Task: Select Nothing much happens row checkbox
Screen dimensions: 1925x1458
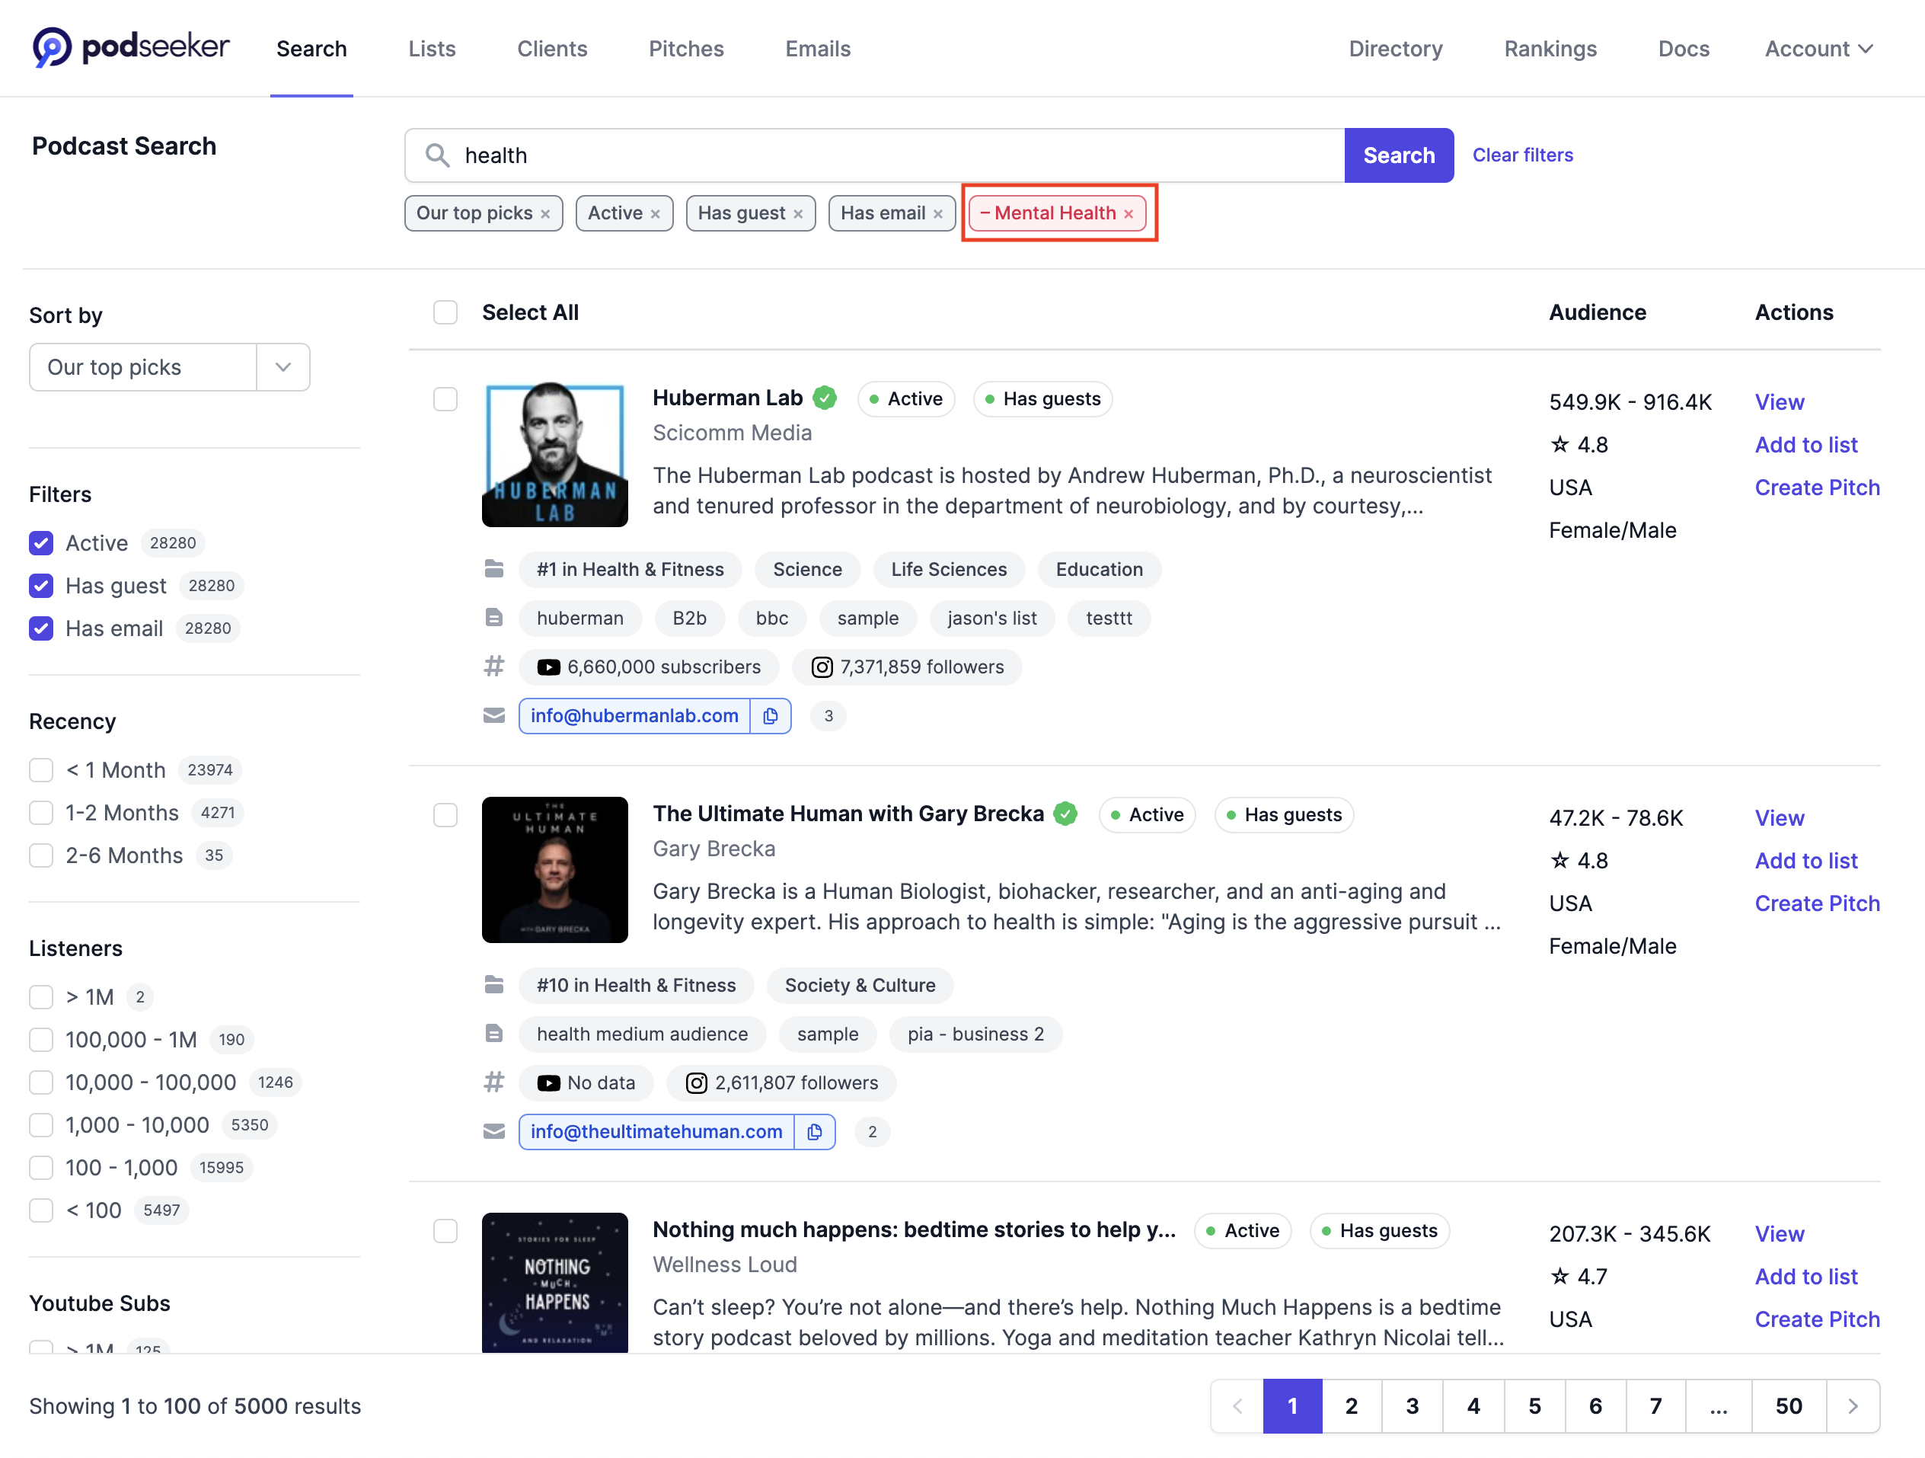Action: [445, 1231]
